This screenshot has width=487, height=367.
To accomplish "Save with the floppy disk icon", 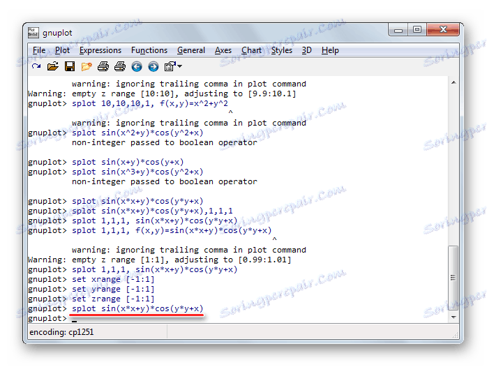I will click(70, 66).
